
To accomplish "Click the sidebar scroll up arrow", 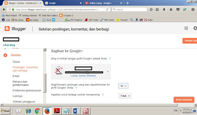I will pos(44,50).
